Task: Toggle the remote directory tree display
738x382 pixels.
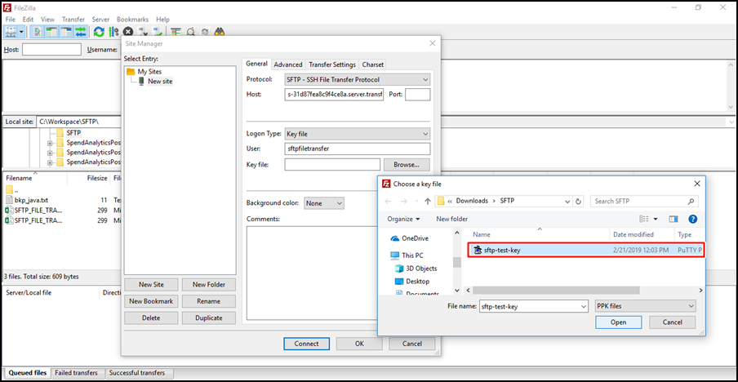Action: click(x=66, y=32)
